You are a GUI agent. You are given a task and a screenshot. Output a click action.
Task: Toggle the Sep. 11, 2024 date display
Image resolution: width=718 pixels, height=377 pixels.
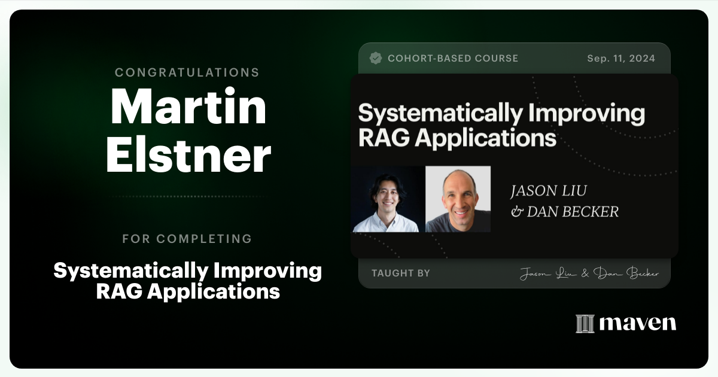[x=621, y=58]
